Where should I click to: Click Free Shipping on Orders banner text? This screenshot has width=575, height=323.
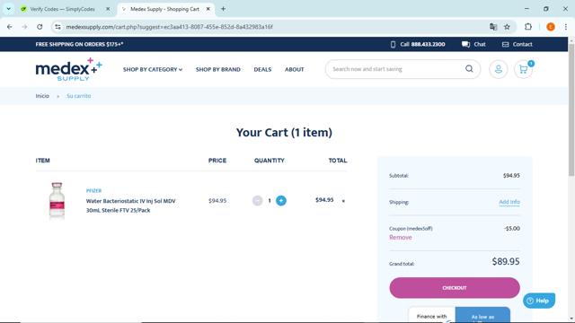tap(79, 44)
